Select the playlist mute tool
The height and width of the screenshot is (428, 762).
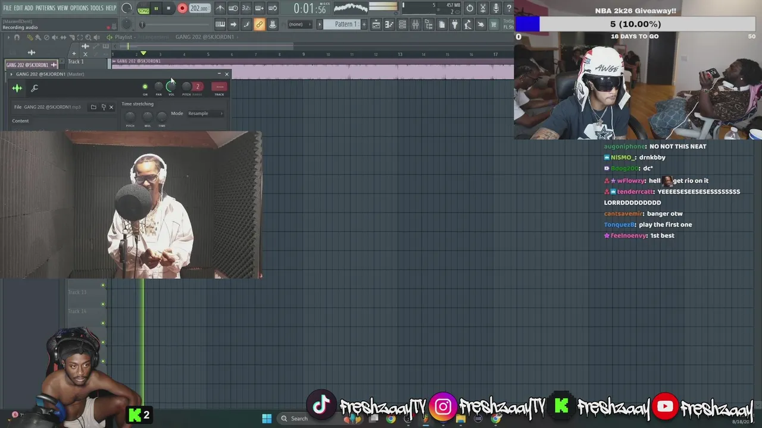coord(55,37)
